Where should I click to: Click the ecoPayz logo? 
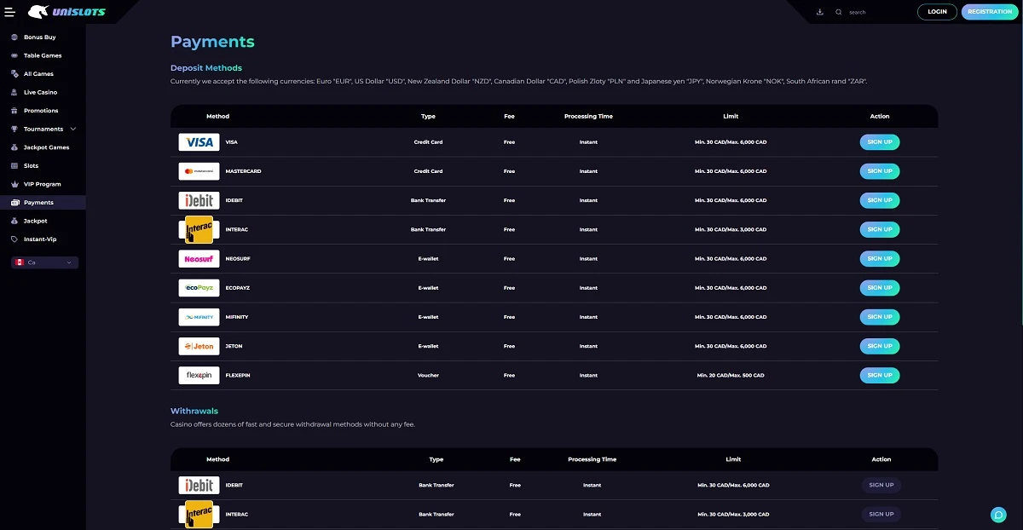pos(199,288)
